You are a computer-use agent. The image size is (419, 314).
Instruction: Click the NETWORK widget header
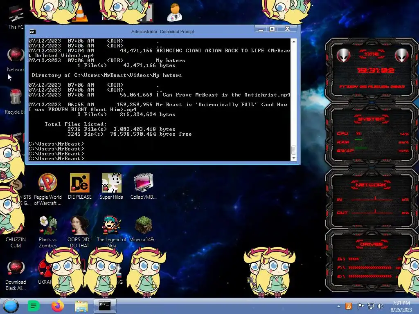point(371,185)
